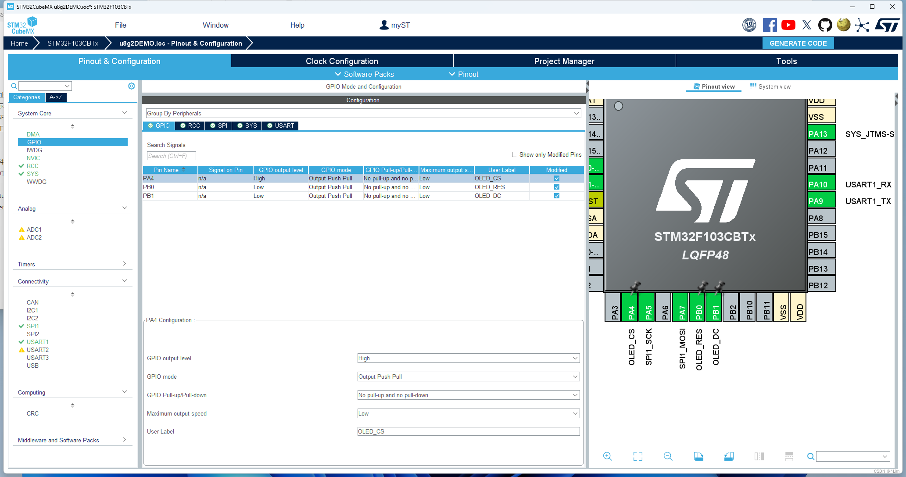
Task: Click the ST logo in the header
Action: tap(887, 25)
